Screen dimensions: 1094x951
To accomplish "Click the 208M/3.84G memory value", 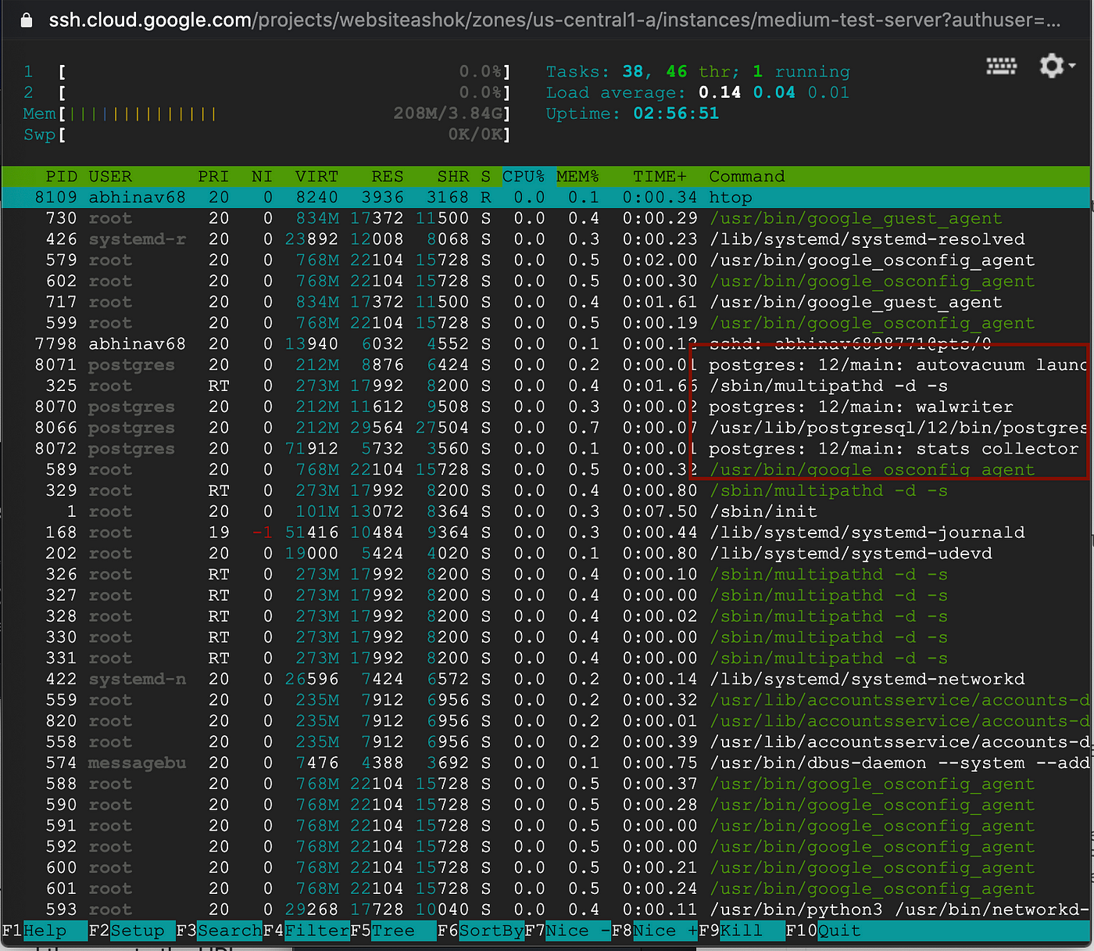I will (x=448, y=114).
